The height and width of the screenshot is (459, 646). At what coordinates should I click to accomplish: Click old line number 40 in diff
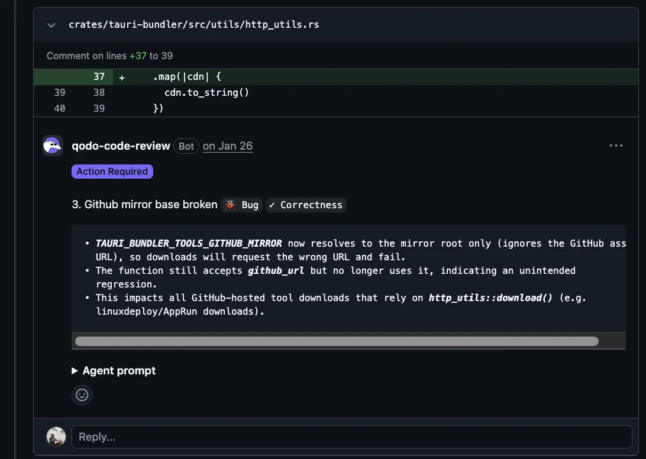pyautogui.click(x=60, y=108)
